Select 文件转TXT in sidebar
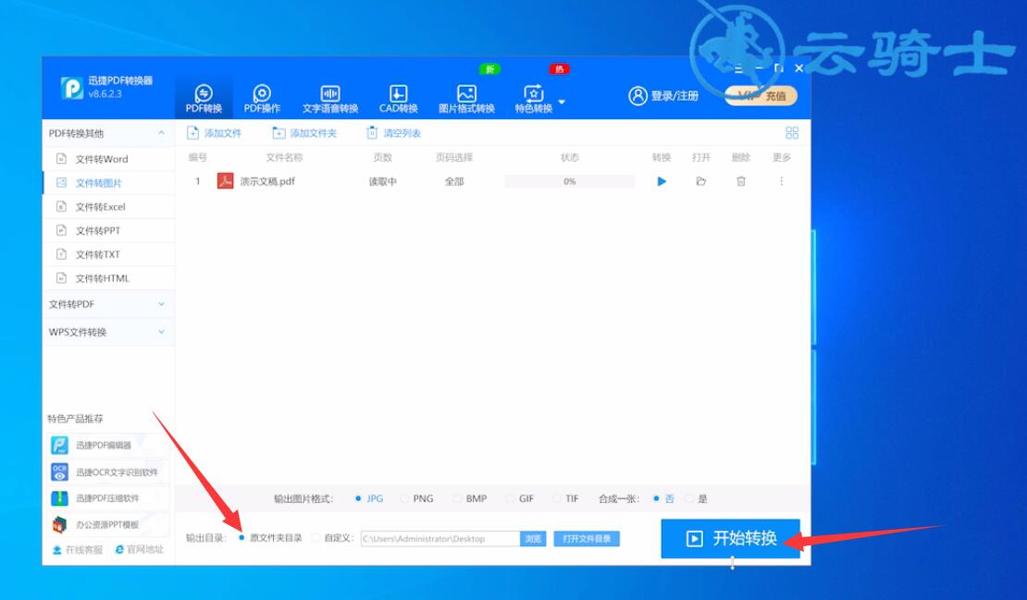Image resolution: width=1027 pixels, height=600 pixels. 109,254
